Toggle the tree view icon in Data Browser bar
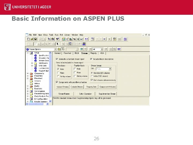 [63, 49]
